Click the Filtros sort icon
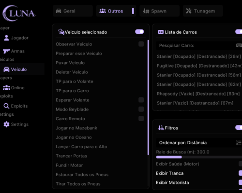The width and height of the screenshot is (242, 193). (x=161, y=128)
